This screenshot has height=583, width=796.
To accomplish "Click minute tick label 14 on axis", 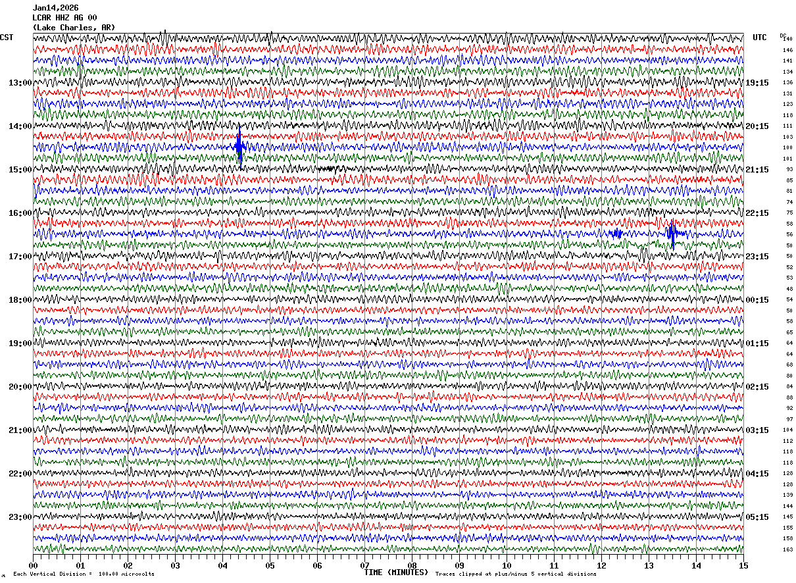I will point(696,565).
